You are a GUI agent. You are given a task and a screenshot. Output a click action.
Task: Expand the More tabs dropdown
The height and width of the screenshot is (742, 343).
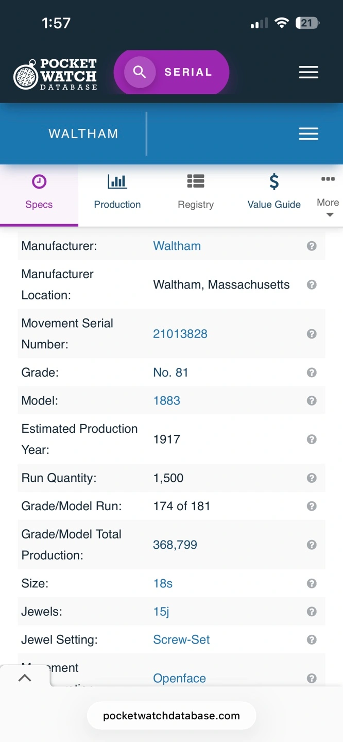(x=328, y=196)
